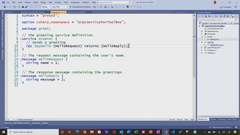Switch to the Startup.cs editor tab

coord(9,12)
